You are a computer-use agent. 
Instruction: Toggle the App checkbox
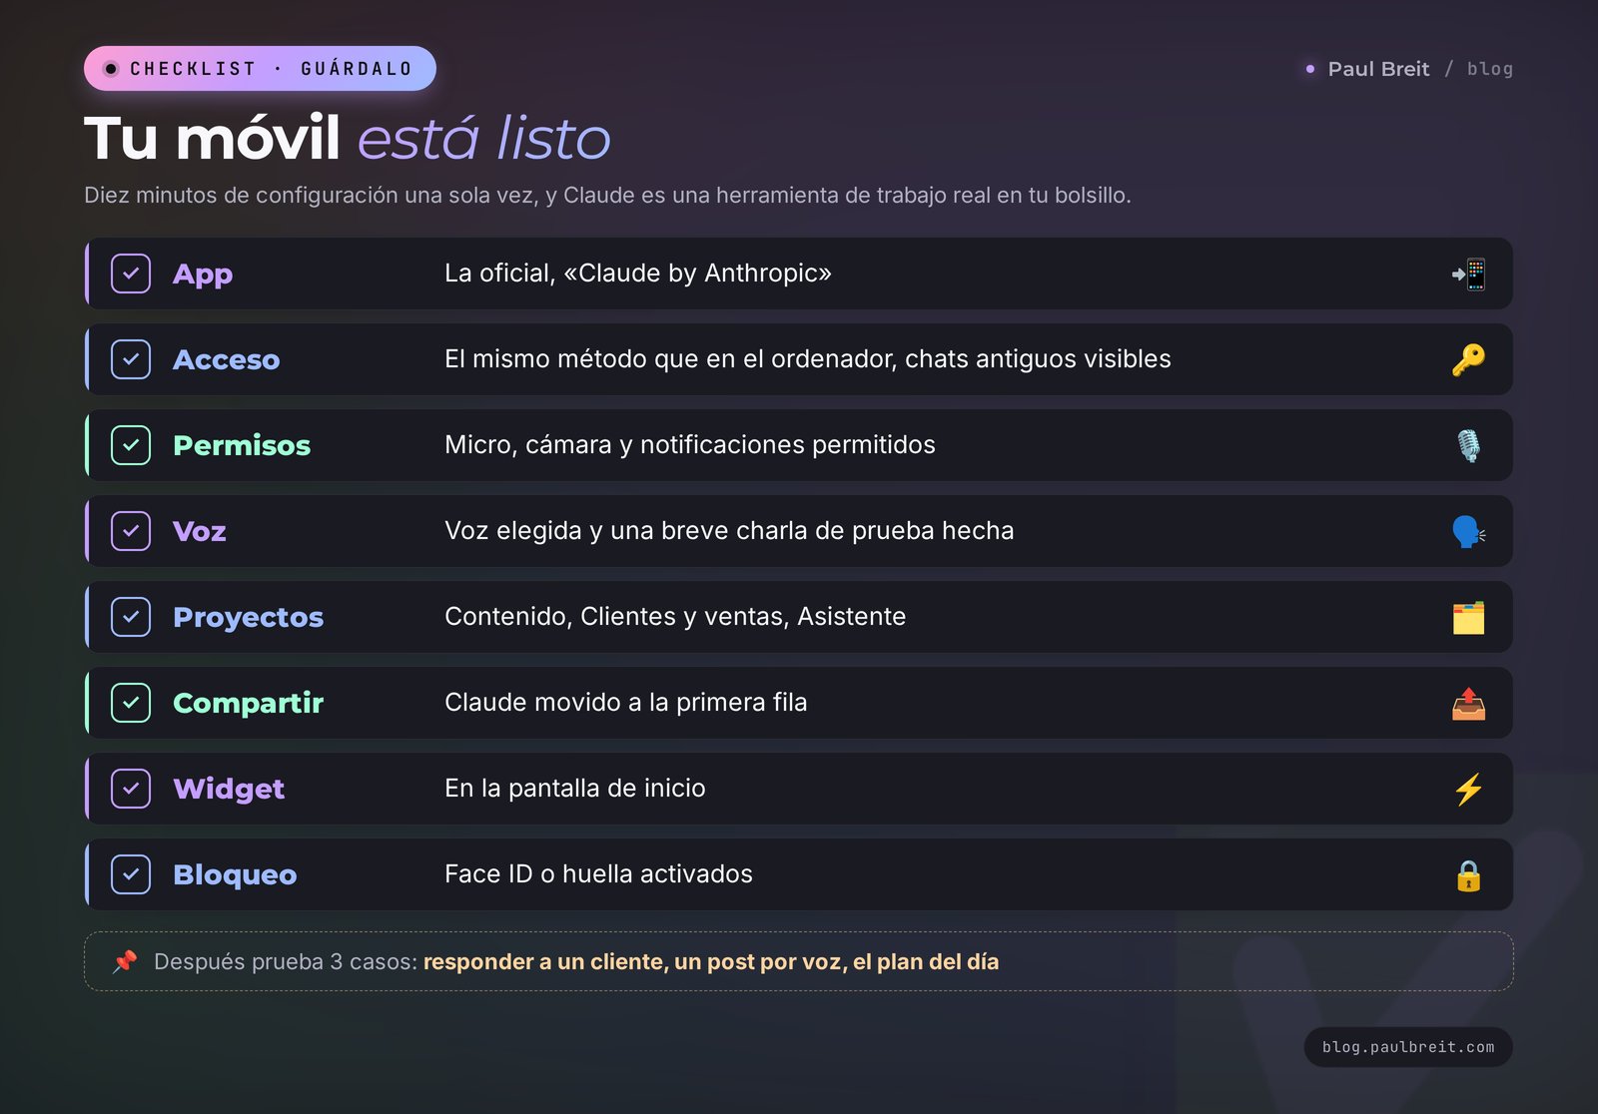click(x=131, y=274)
